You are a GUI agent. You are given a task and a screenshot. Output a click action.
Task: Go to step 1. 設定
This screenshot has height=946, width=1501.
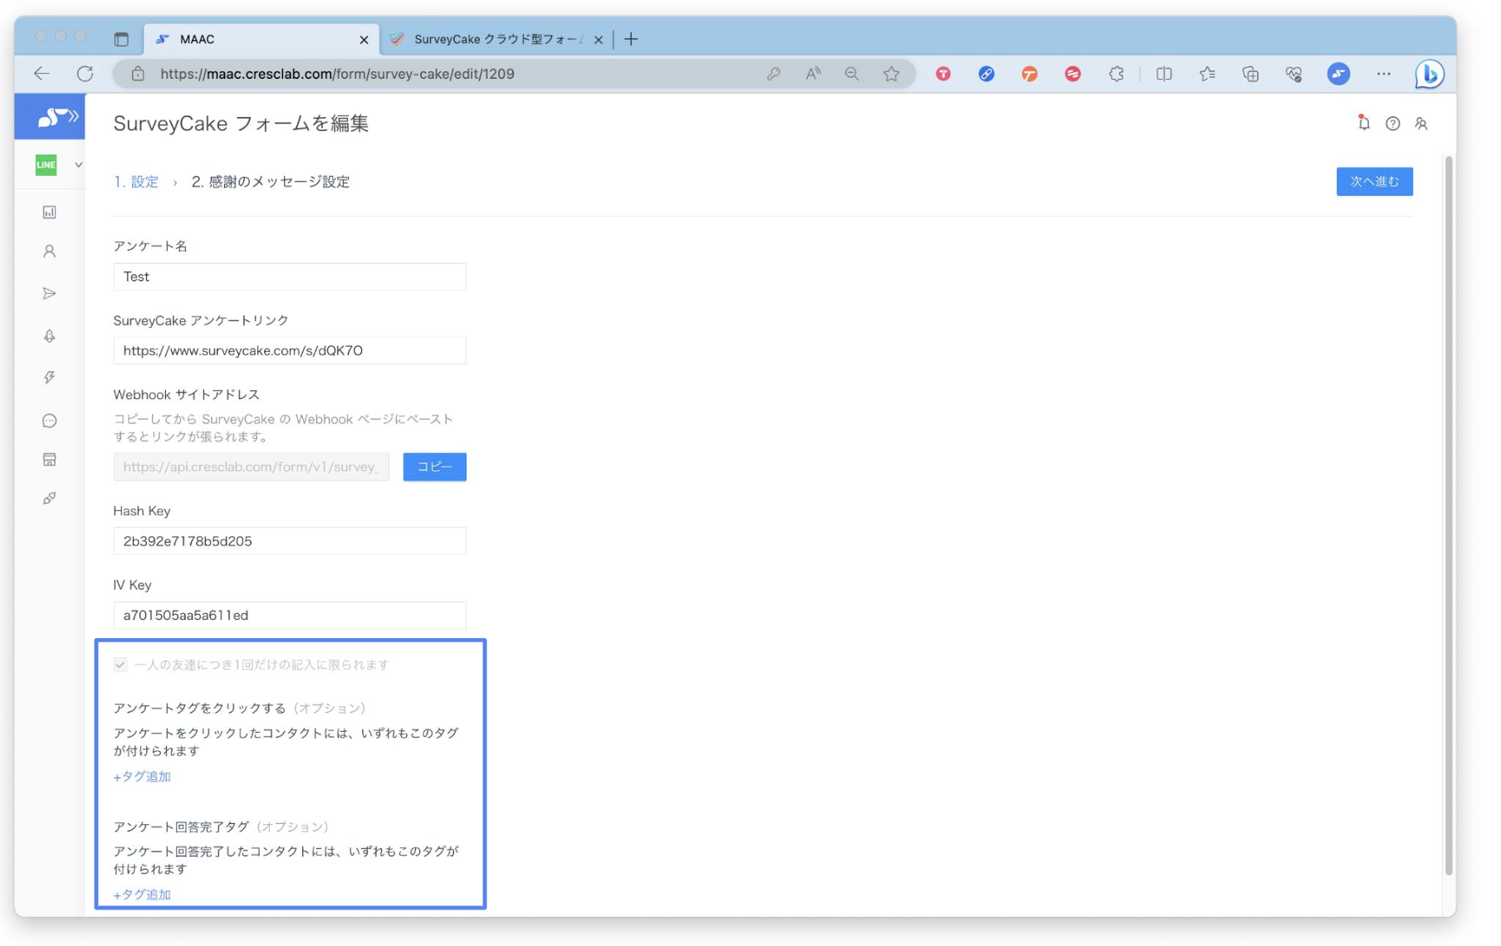[x=136, y=182]
